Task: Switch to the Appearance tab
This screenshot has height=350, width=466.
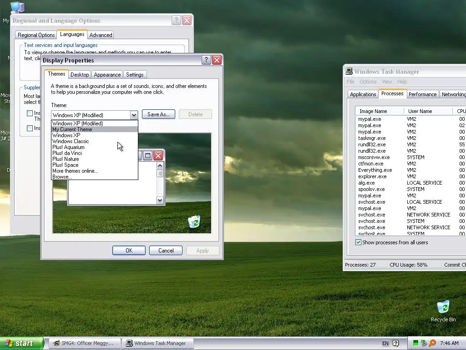Action: coord(107,75)
